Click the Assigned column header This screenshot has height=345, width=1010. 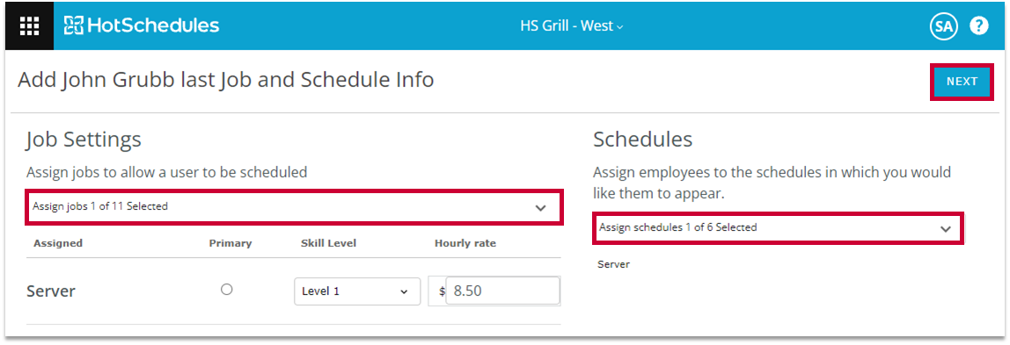(x=58, y=243)
